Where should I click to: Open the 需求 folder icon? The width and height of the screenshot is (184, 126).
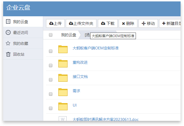click(x=63, y=92)
